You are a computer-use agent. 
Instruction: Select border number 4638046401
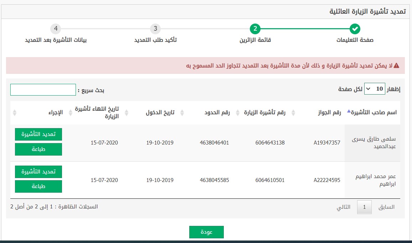(214, 143)
